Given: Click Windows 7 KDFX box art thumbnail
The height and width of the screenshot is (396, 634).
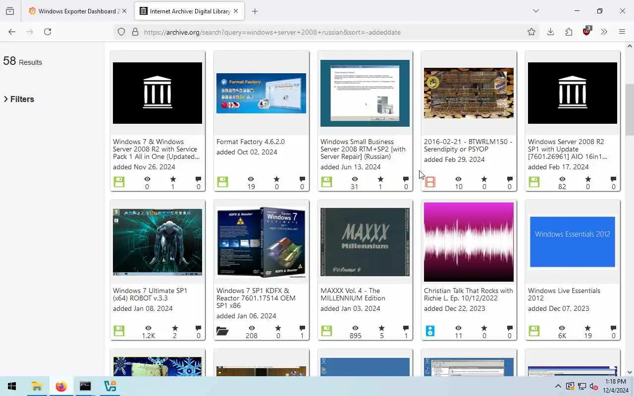Looking at the screenshot, I should (261, 242).
